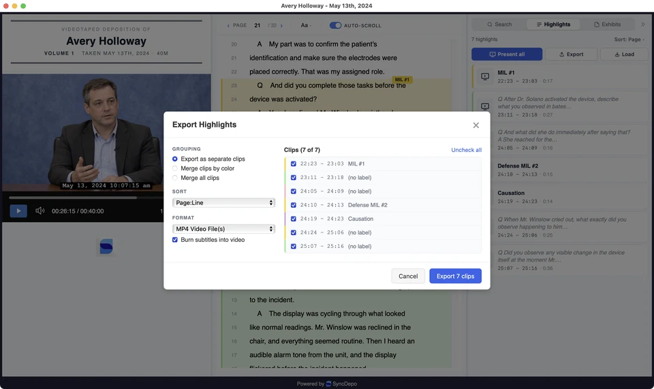This screenshot has width=654, height=389.
Task: Uncheck the Defense MIL #2 clip checkbox
Action: coord(294,205)
